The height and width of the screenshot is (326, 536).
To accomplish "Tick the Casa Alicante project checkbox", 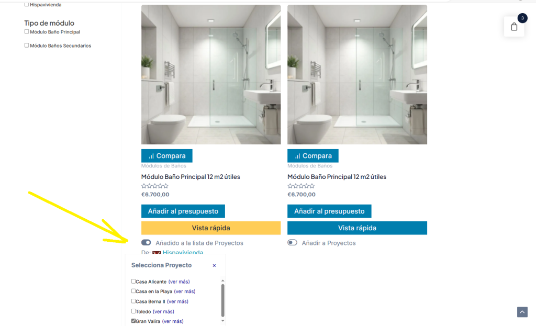I will (x=133, y=281).
